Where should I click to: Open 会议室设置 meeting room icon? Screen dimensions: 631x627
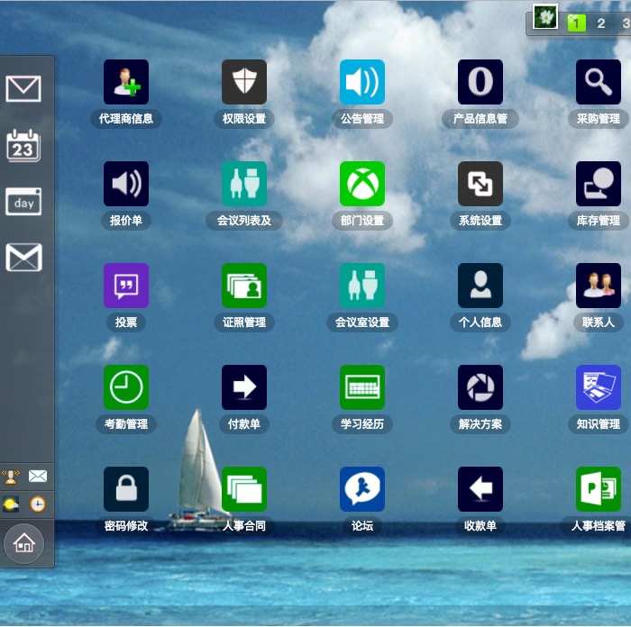tap(362, 286)
